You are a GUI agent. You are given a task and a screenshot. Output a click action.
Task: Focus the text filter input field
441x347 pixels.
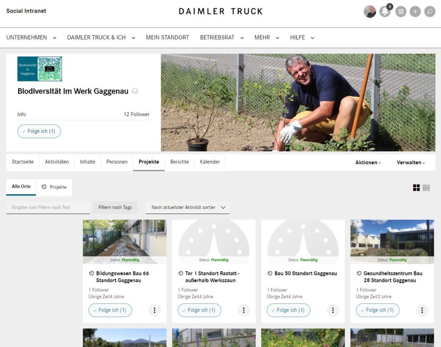(x=48, y=207)
